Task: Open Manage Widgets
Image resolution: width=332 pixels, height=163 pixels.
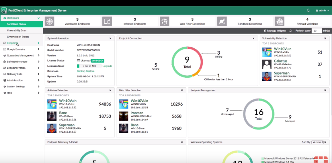Action: [275, 31]
